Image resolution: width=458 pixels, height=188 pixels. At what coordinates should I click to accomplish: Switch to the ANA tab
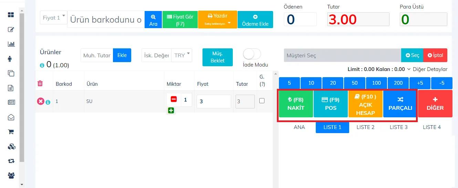(299, 127)
